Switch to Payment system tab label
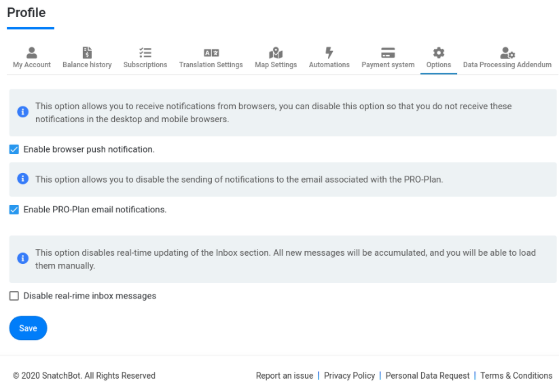This screenshot has height=384, width=559. (x=388, y=65)
